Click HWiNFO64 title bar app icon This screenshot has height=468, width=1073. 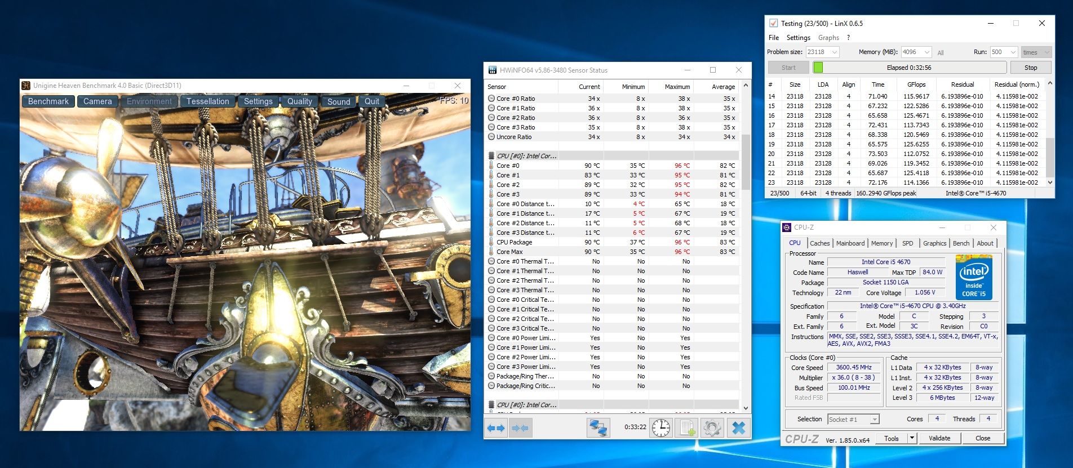[492, 70]
